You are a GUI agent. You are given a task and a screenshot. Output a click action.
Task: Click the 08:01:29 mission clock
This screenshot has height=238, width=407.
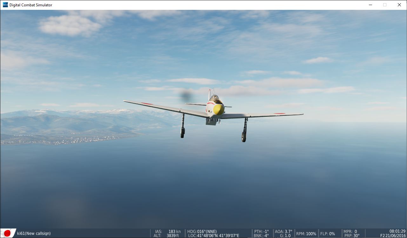tap(397, 231)
